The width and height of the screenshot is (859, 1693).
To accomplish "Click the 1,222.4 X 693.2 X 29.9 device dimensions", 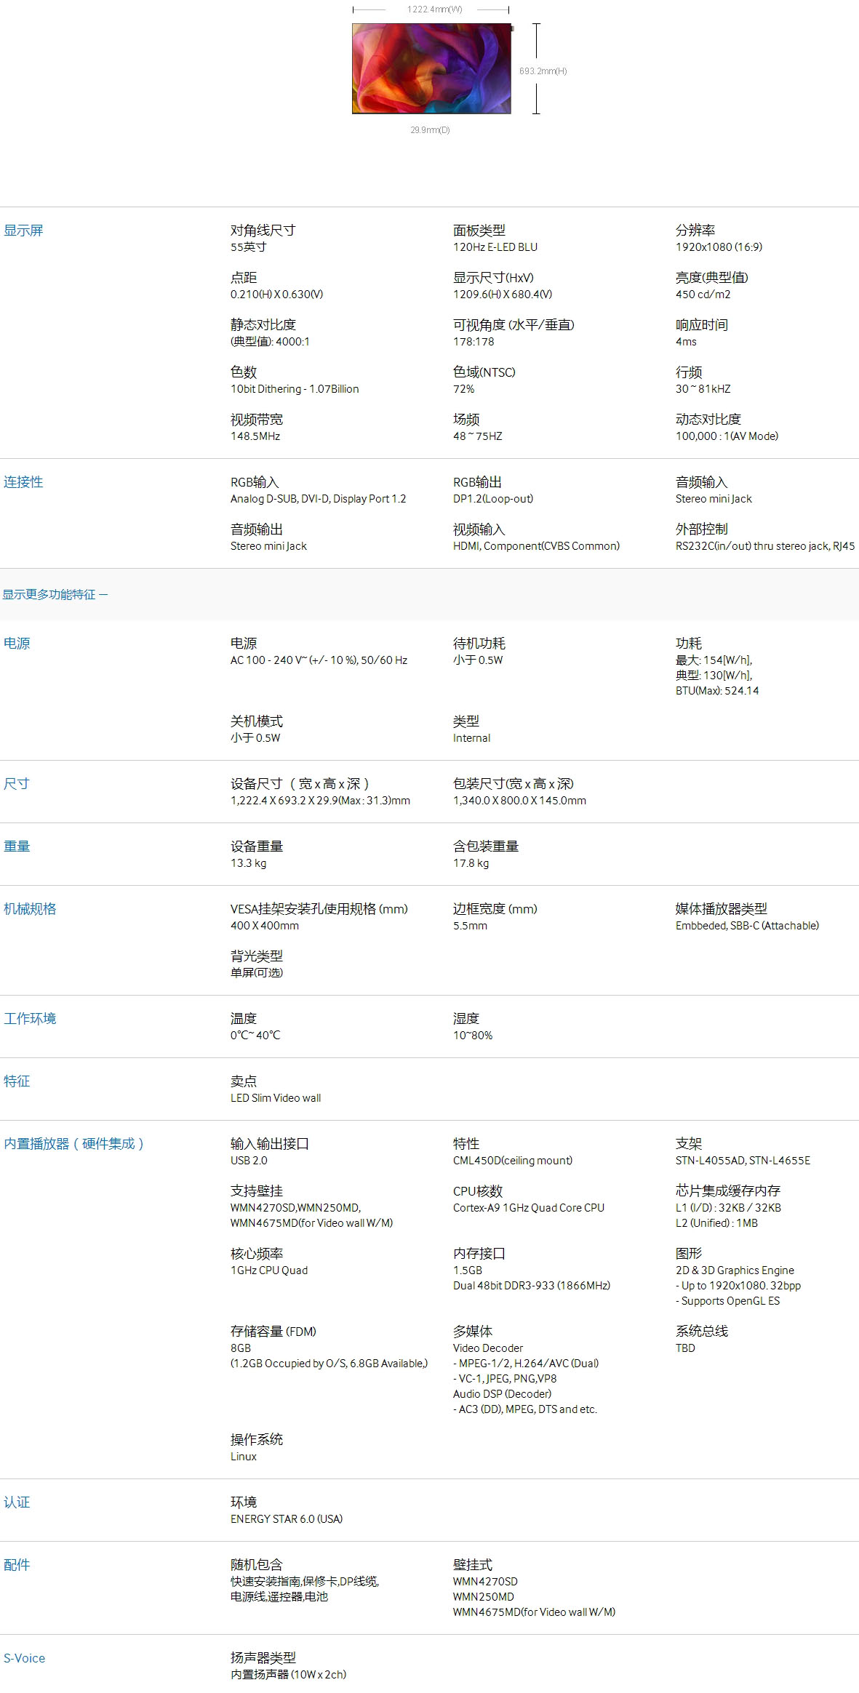I will 321,801.
